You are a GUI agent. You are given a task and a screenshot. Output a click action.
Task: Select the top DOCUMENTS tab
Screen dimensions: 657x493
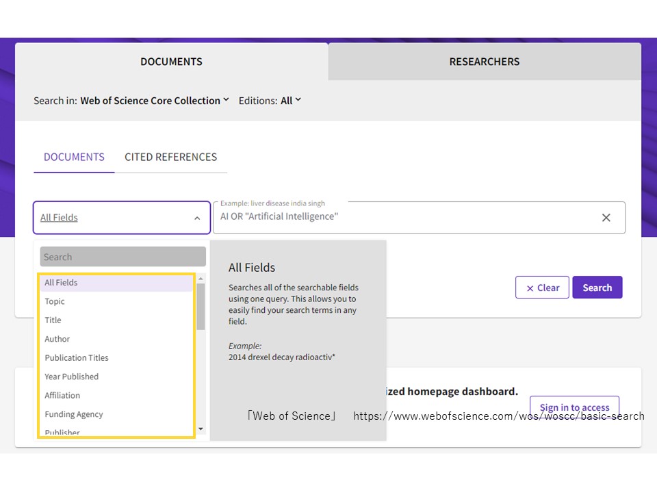(171, 62)
